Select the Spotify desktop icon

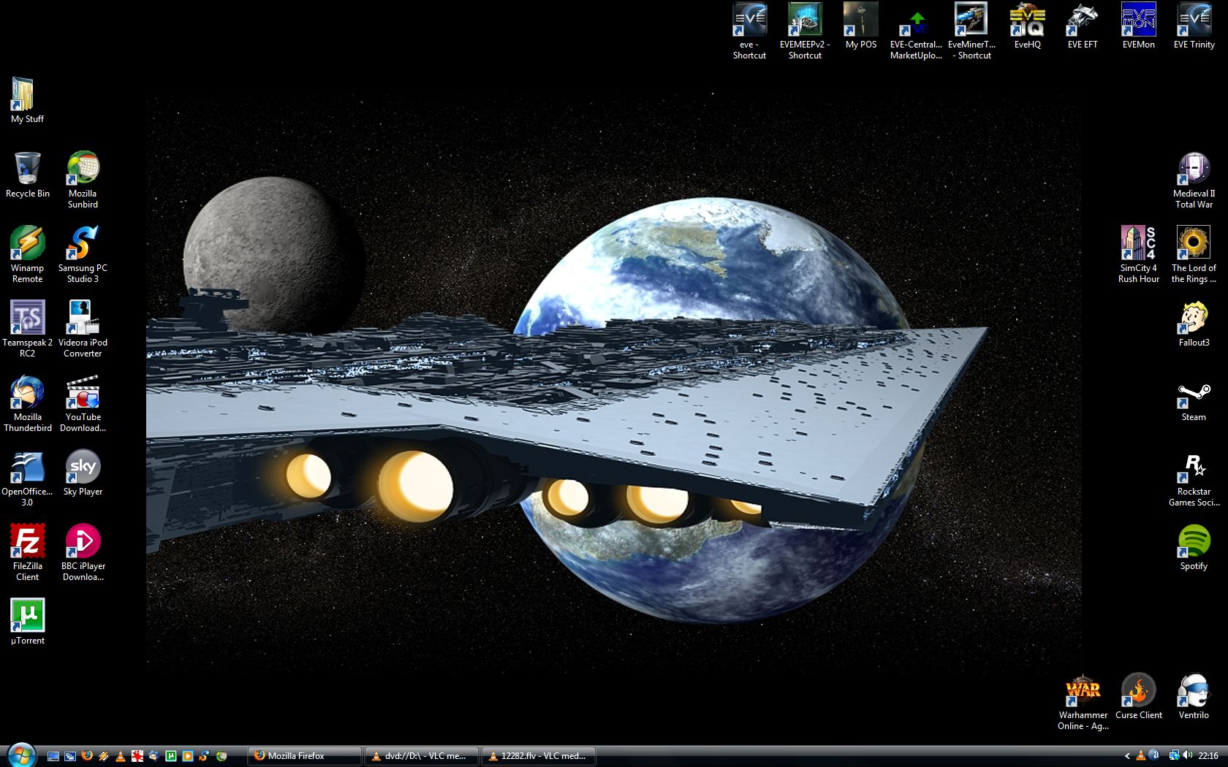pyautogui.click(x=1194, y=545)
